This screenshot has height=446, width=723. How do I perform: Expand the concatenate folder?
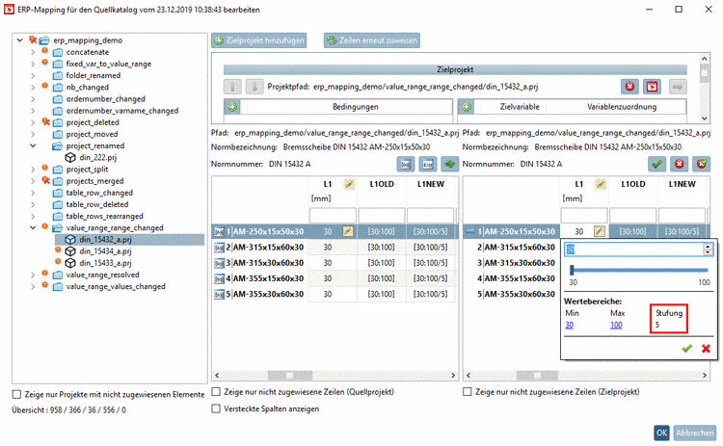pyautogui.click(x=33, y=52)
